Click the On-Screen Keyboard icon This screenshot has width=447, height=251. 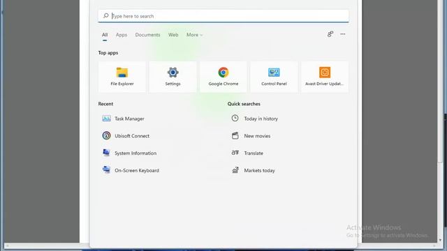[x=106, y=170]
